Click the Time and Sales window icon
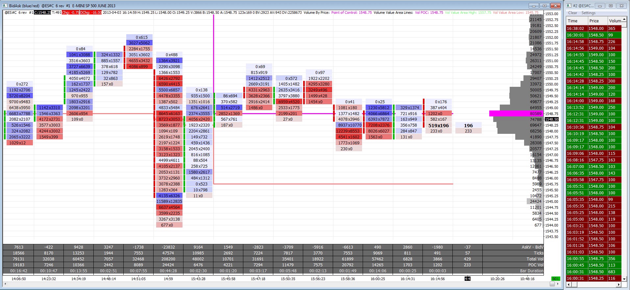630x290 pixels. pyautogui.click(x=569, y=6)
